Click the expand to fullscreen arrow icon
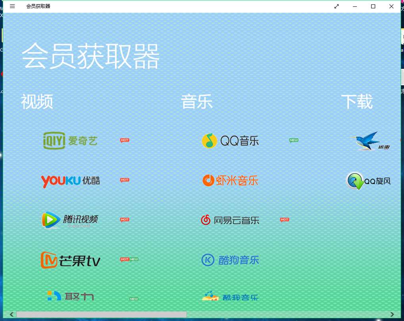 tap(337, 6)
